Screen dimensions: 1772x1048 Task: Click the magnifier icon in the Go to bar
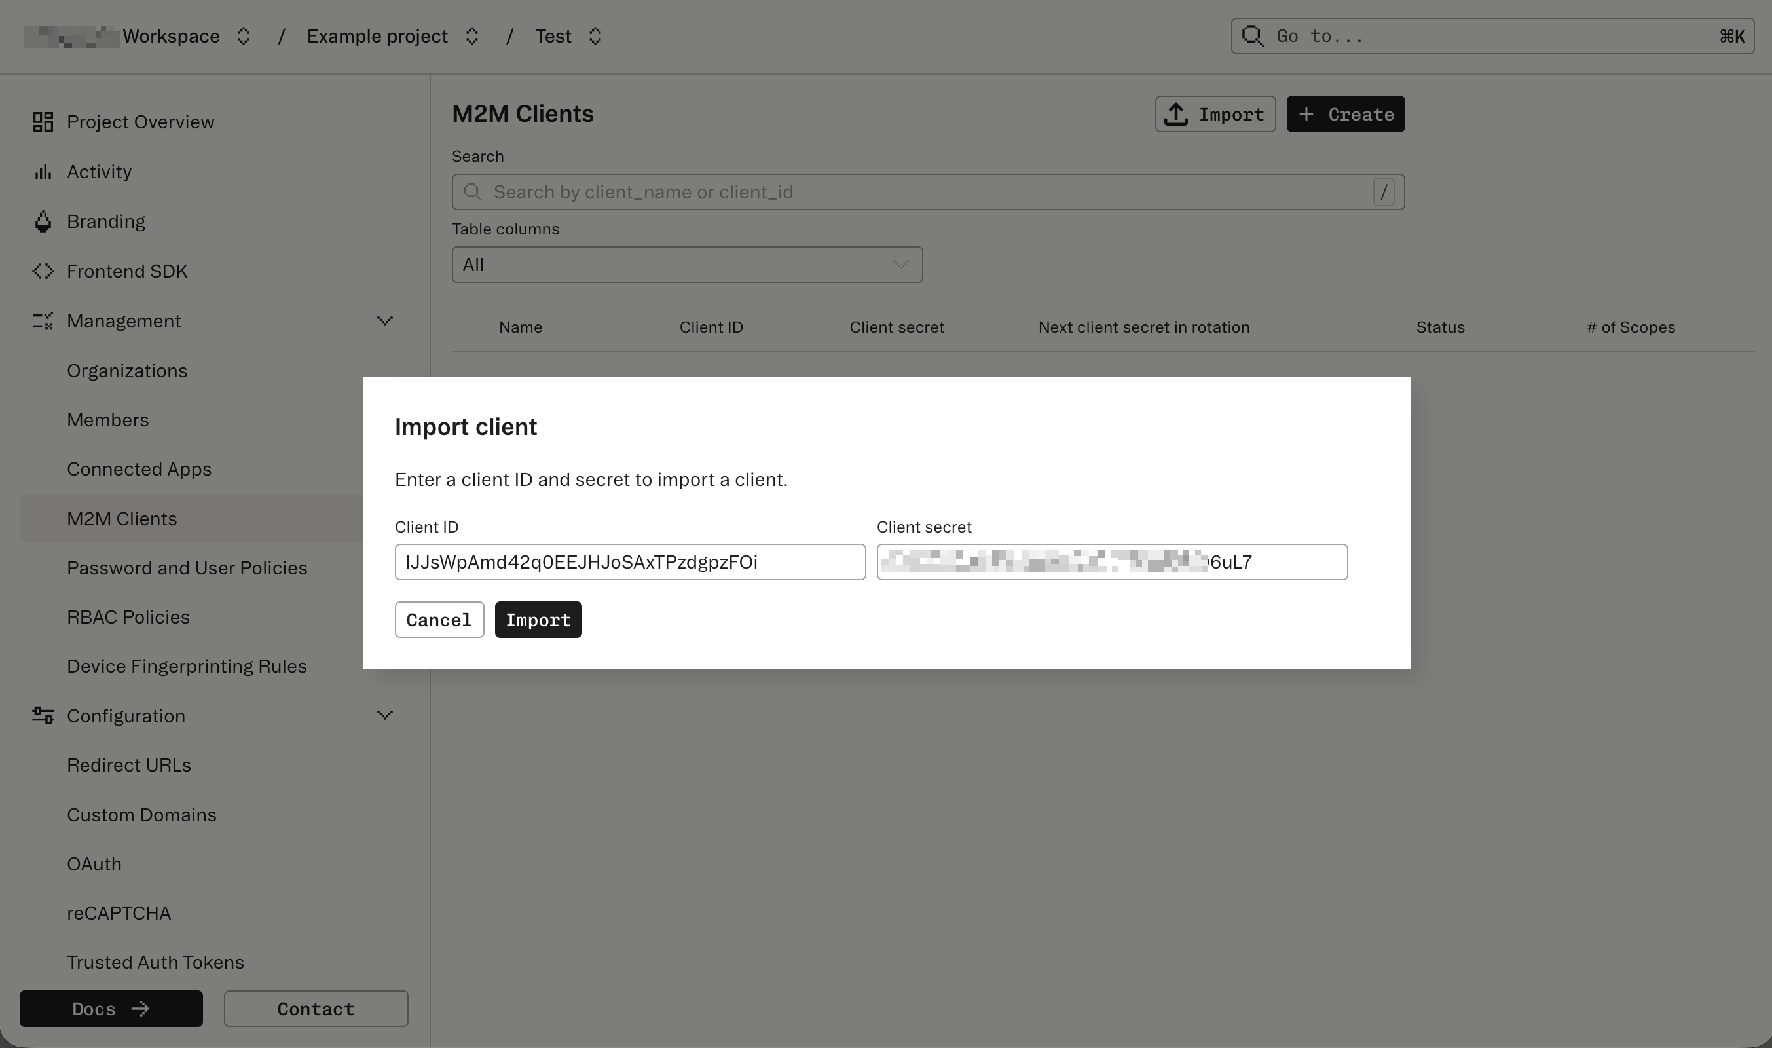pyautogui.click(x=1253, y=35)
